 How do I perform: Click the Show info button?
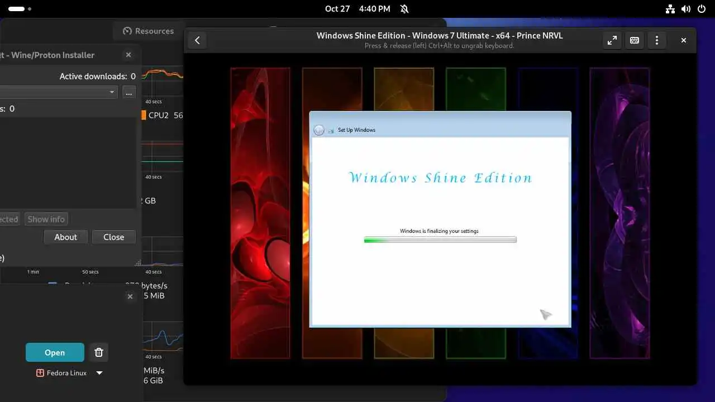click(x=46, y=219)
